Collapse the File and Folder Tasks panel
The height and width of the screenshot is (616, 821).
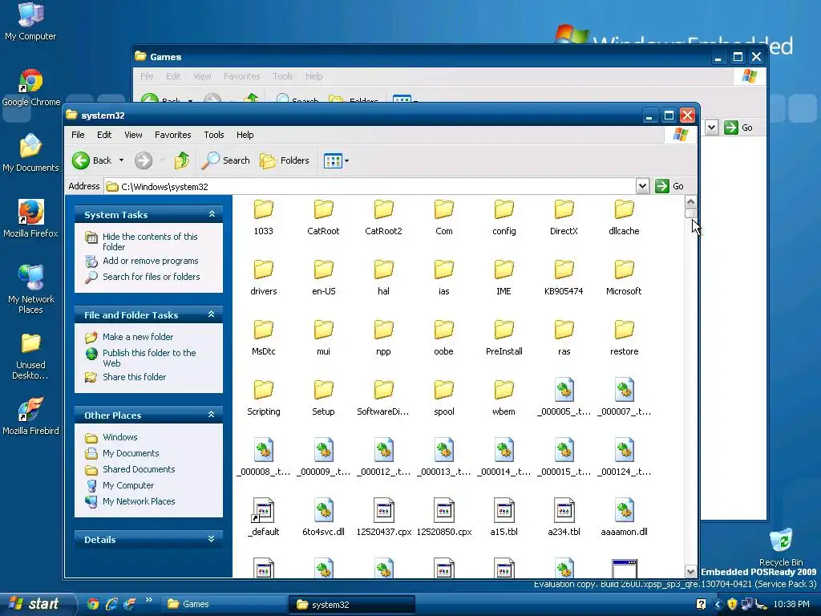click(x=212, y=314)
